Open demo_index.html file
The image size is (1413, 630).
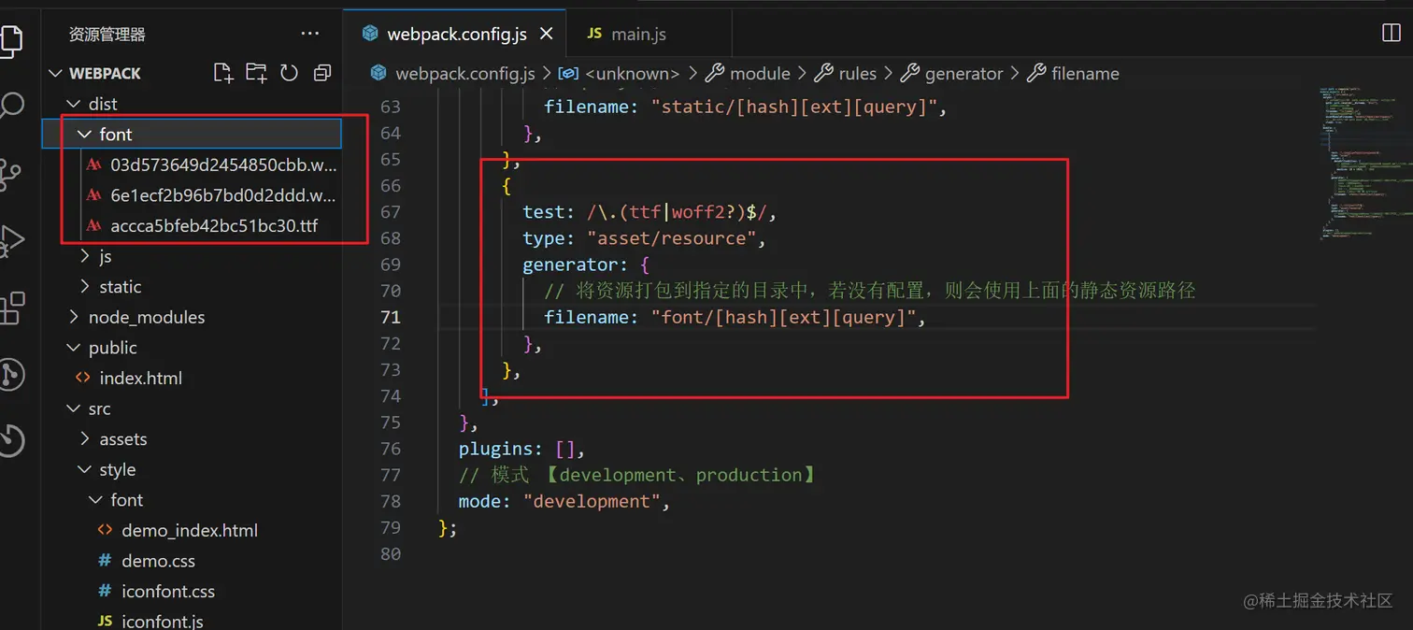190,530
